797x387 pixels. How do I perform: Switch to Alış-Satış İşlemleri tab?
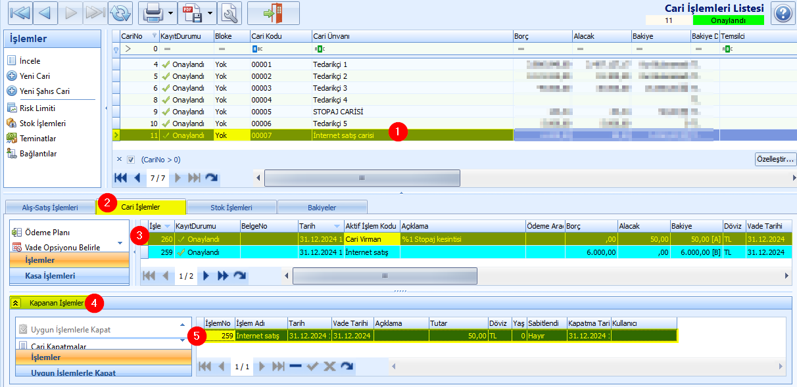(x=50, y=207)
